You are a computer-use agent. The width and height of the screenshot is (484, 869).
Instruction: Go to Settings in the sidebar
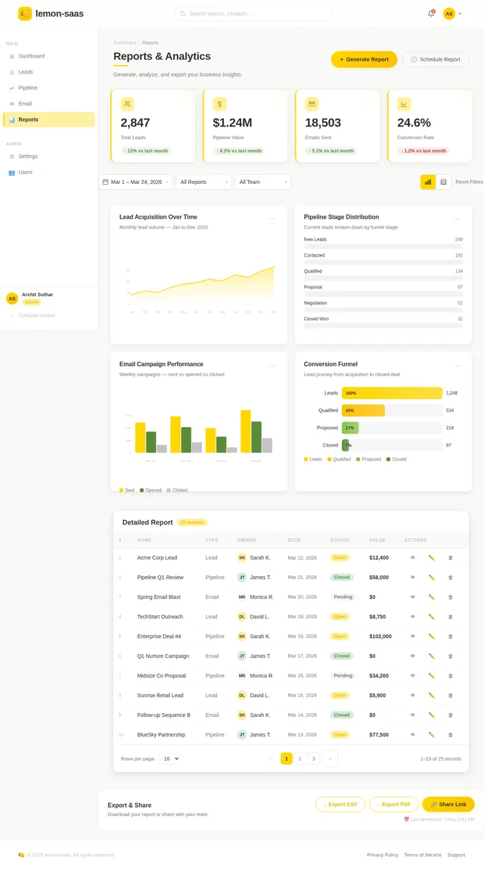[x=28, y=157]
